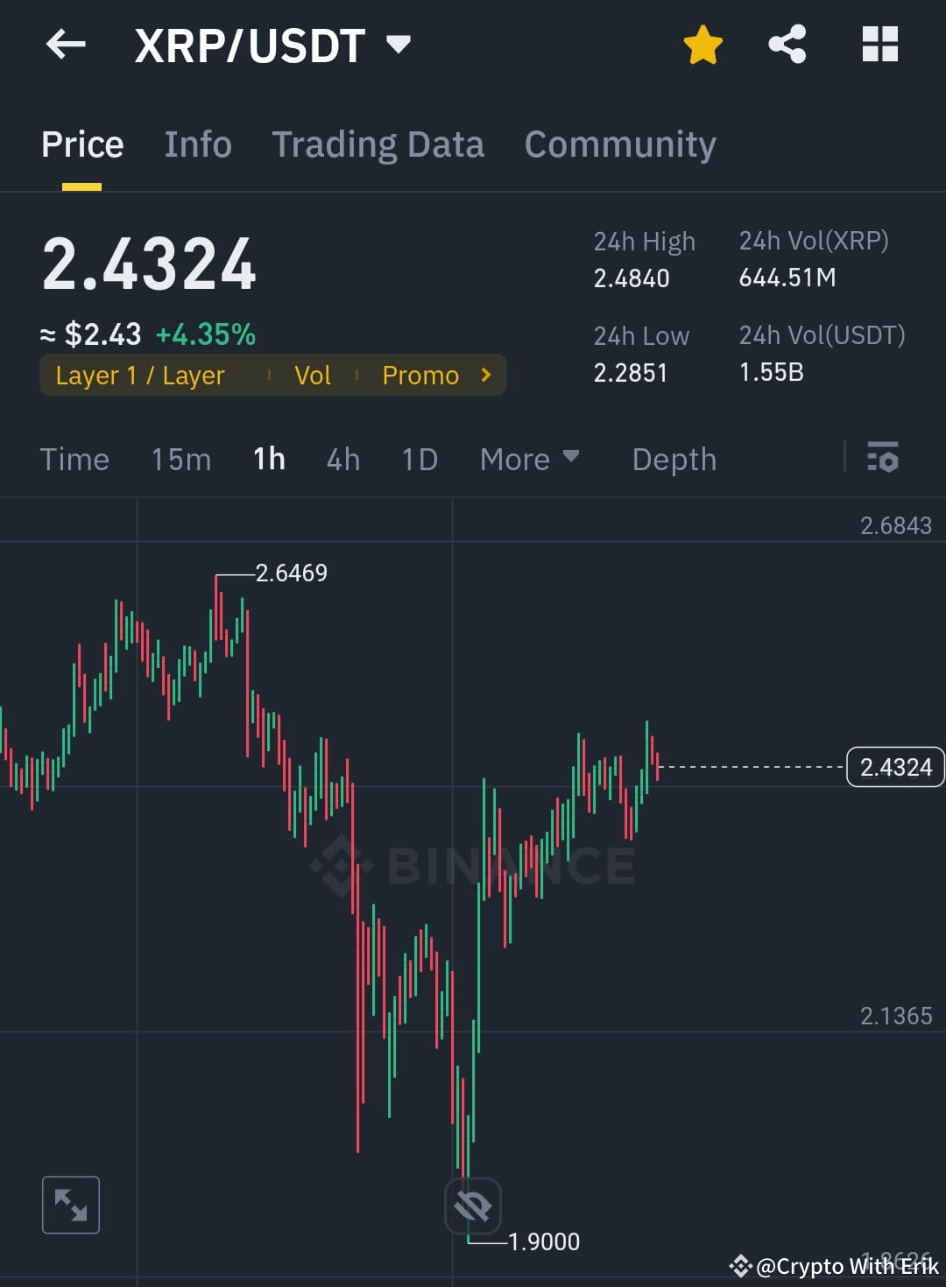Open the Depth view

674,458
